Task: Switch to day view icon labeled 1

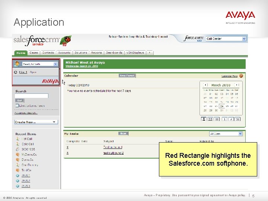Action: 224,119
